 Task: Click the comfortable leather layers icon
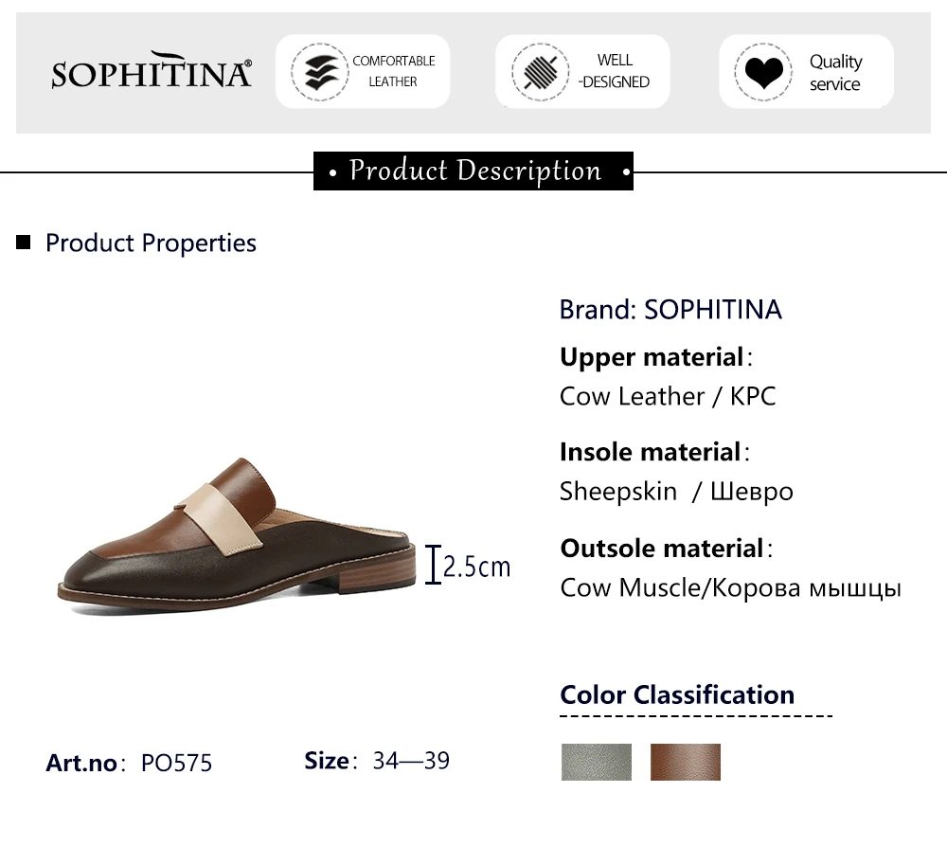point(319,72)
